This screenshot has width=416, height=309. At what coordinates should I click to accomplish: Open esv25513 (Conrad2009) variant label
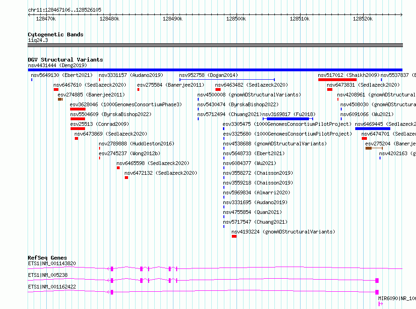[x=100, y=124]
